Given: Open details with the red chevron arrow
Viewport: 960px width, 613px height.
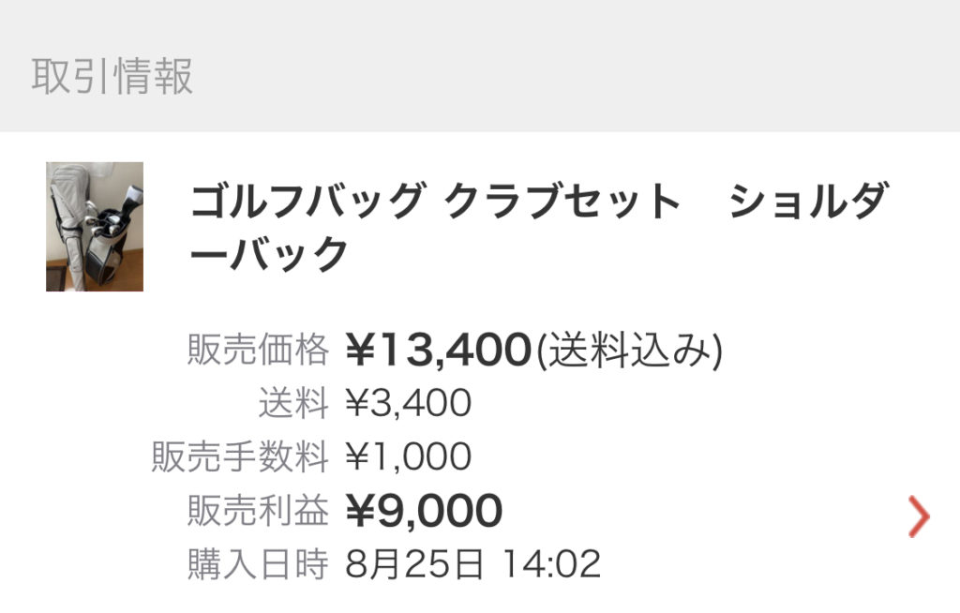Looking at the screenshot, I should click(x=919, y=516).
